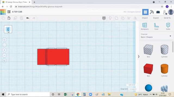Click the Copy icon in toolbar
Viewport: 174px width, 97px height.
(3, 18)
